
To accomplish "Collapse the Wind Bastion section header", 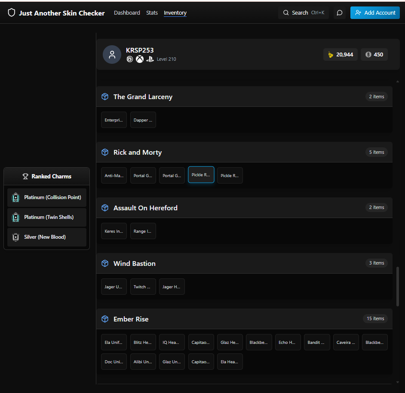I will point(244,263).
